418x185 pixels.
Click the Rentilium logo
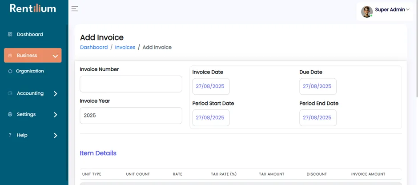coord(33,8)
